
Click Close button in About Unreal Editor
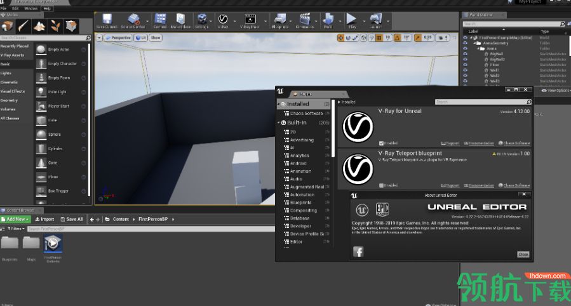pos(523,255)
